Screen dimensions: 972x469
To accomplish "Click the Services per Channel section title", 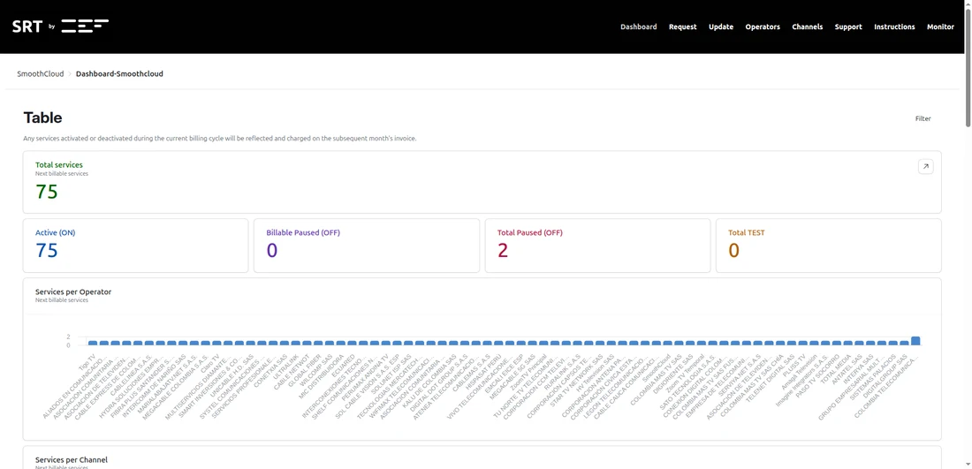I will pyautogui.click(x=72, y=459).
